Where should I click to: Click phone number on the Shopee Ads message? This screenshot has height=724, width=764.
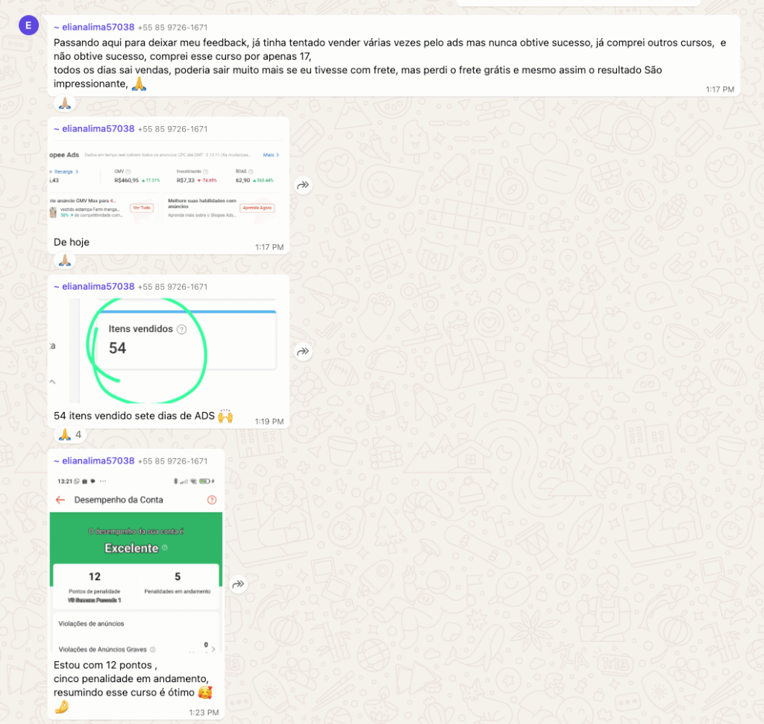tap(172, 129)
